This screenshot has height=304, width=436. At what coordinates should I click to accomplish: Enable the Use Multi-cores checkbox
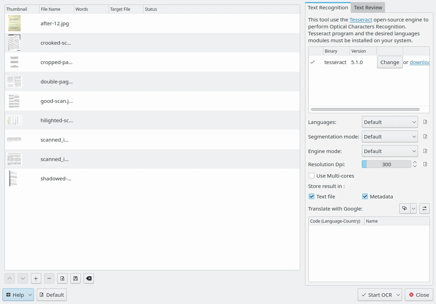pos(312,176)
